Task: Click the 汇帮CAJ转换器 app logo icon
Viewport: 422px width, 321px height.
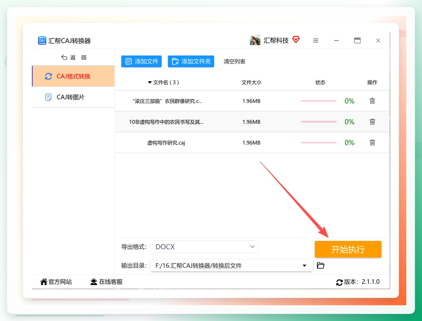Action: click(x=42, y=41)
